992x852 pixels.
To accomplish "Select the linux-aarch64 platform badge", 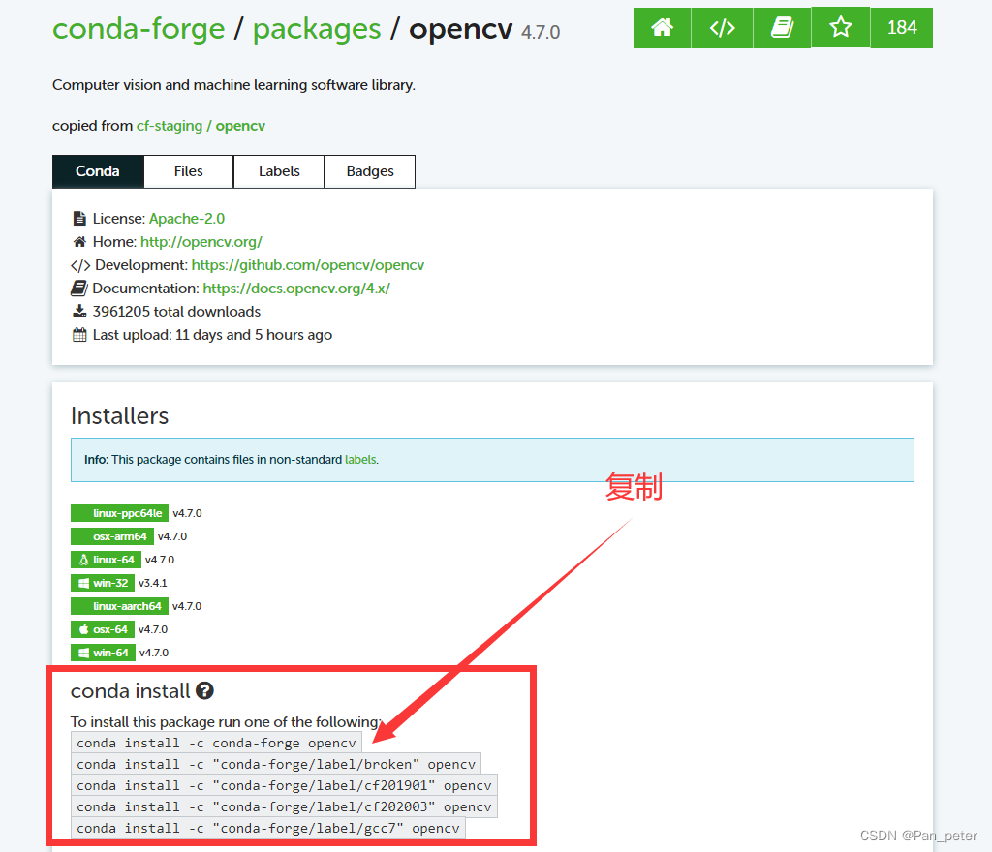I will pyautogui.click(x=119, y=606).
